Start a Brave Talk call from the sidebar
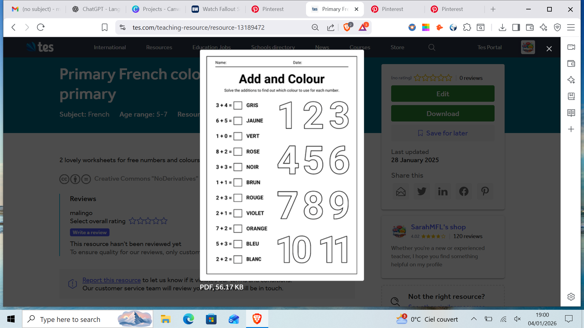This screenshot has width=584, height=328. pyautogui.click(x=571, y=47)
